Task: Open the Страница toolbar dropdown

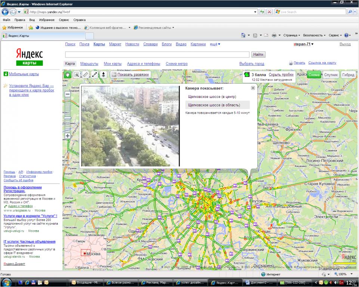Action: point(291,35)
